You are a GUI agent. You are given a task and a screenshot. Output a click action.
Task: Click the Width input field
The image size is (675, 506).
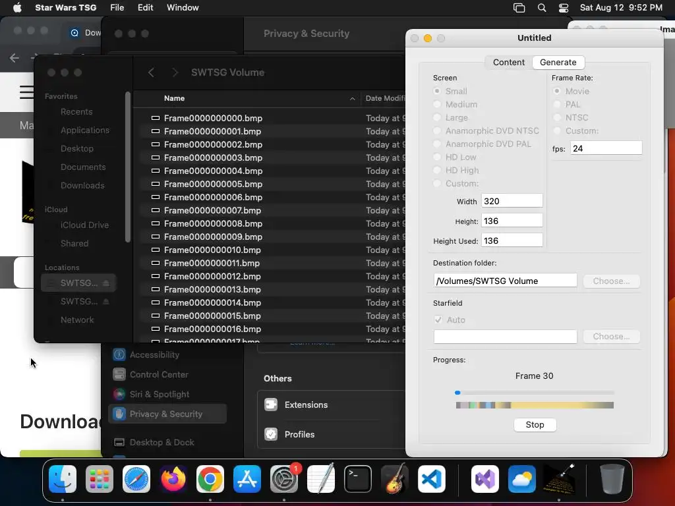(x=512, y=201)
